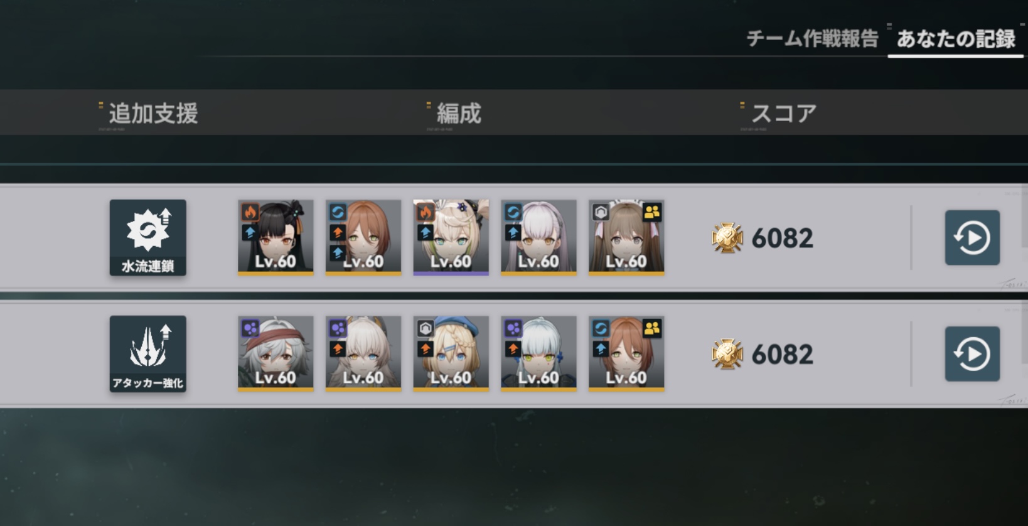1028x526 pixels.
Task: Replay the second record with アタッカー強化
Action: point(972,354)
